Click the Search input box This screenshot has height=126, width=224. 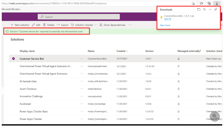pyautogui.click(x=79, y=17)
